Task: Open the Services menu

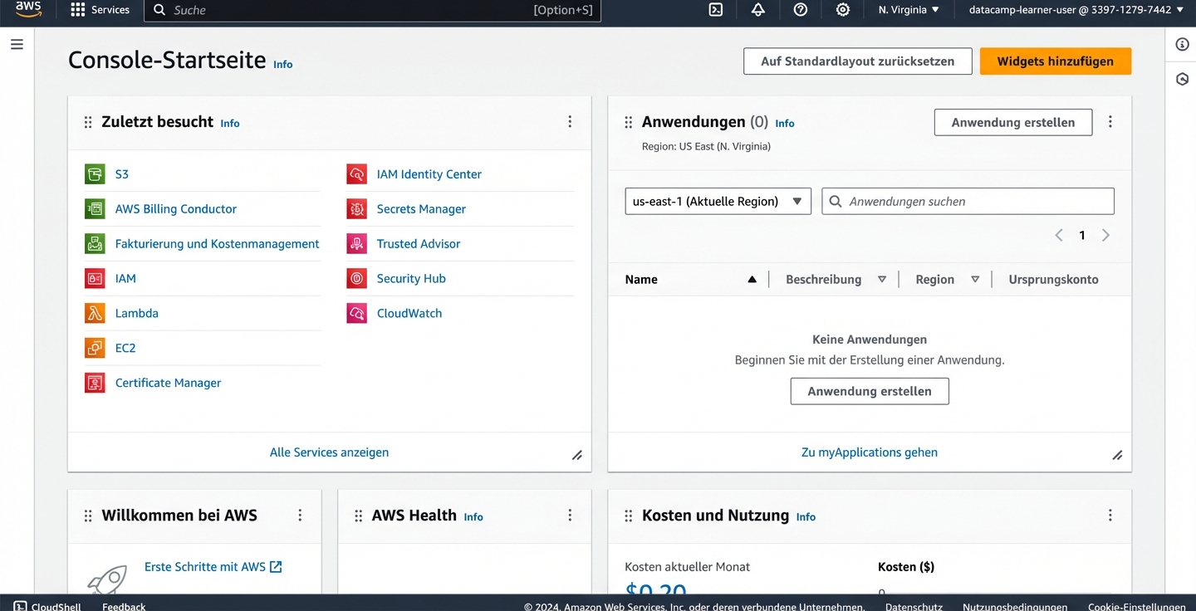Action: [100, 10]
